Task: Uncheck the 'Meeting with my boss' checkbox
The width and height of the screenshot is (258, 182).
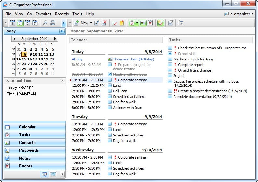Action: (x=110, y=74)
